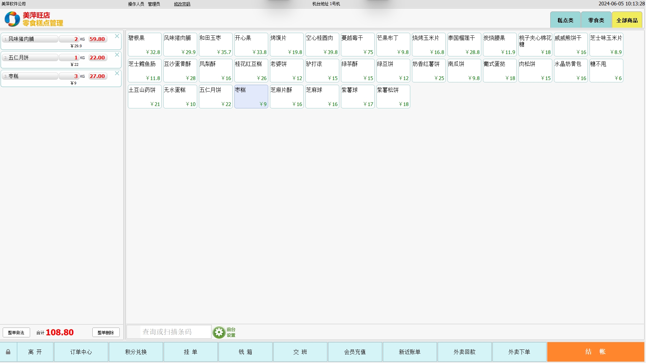Select the 泰国榴莲干 product tile

464,45
